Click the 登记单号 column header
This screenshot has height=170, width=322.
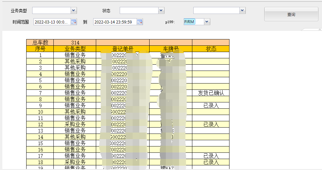pyautogui.click(x=123, y=49)
